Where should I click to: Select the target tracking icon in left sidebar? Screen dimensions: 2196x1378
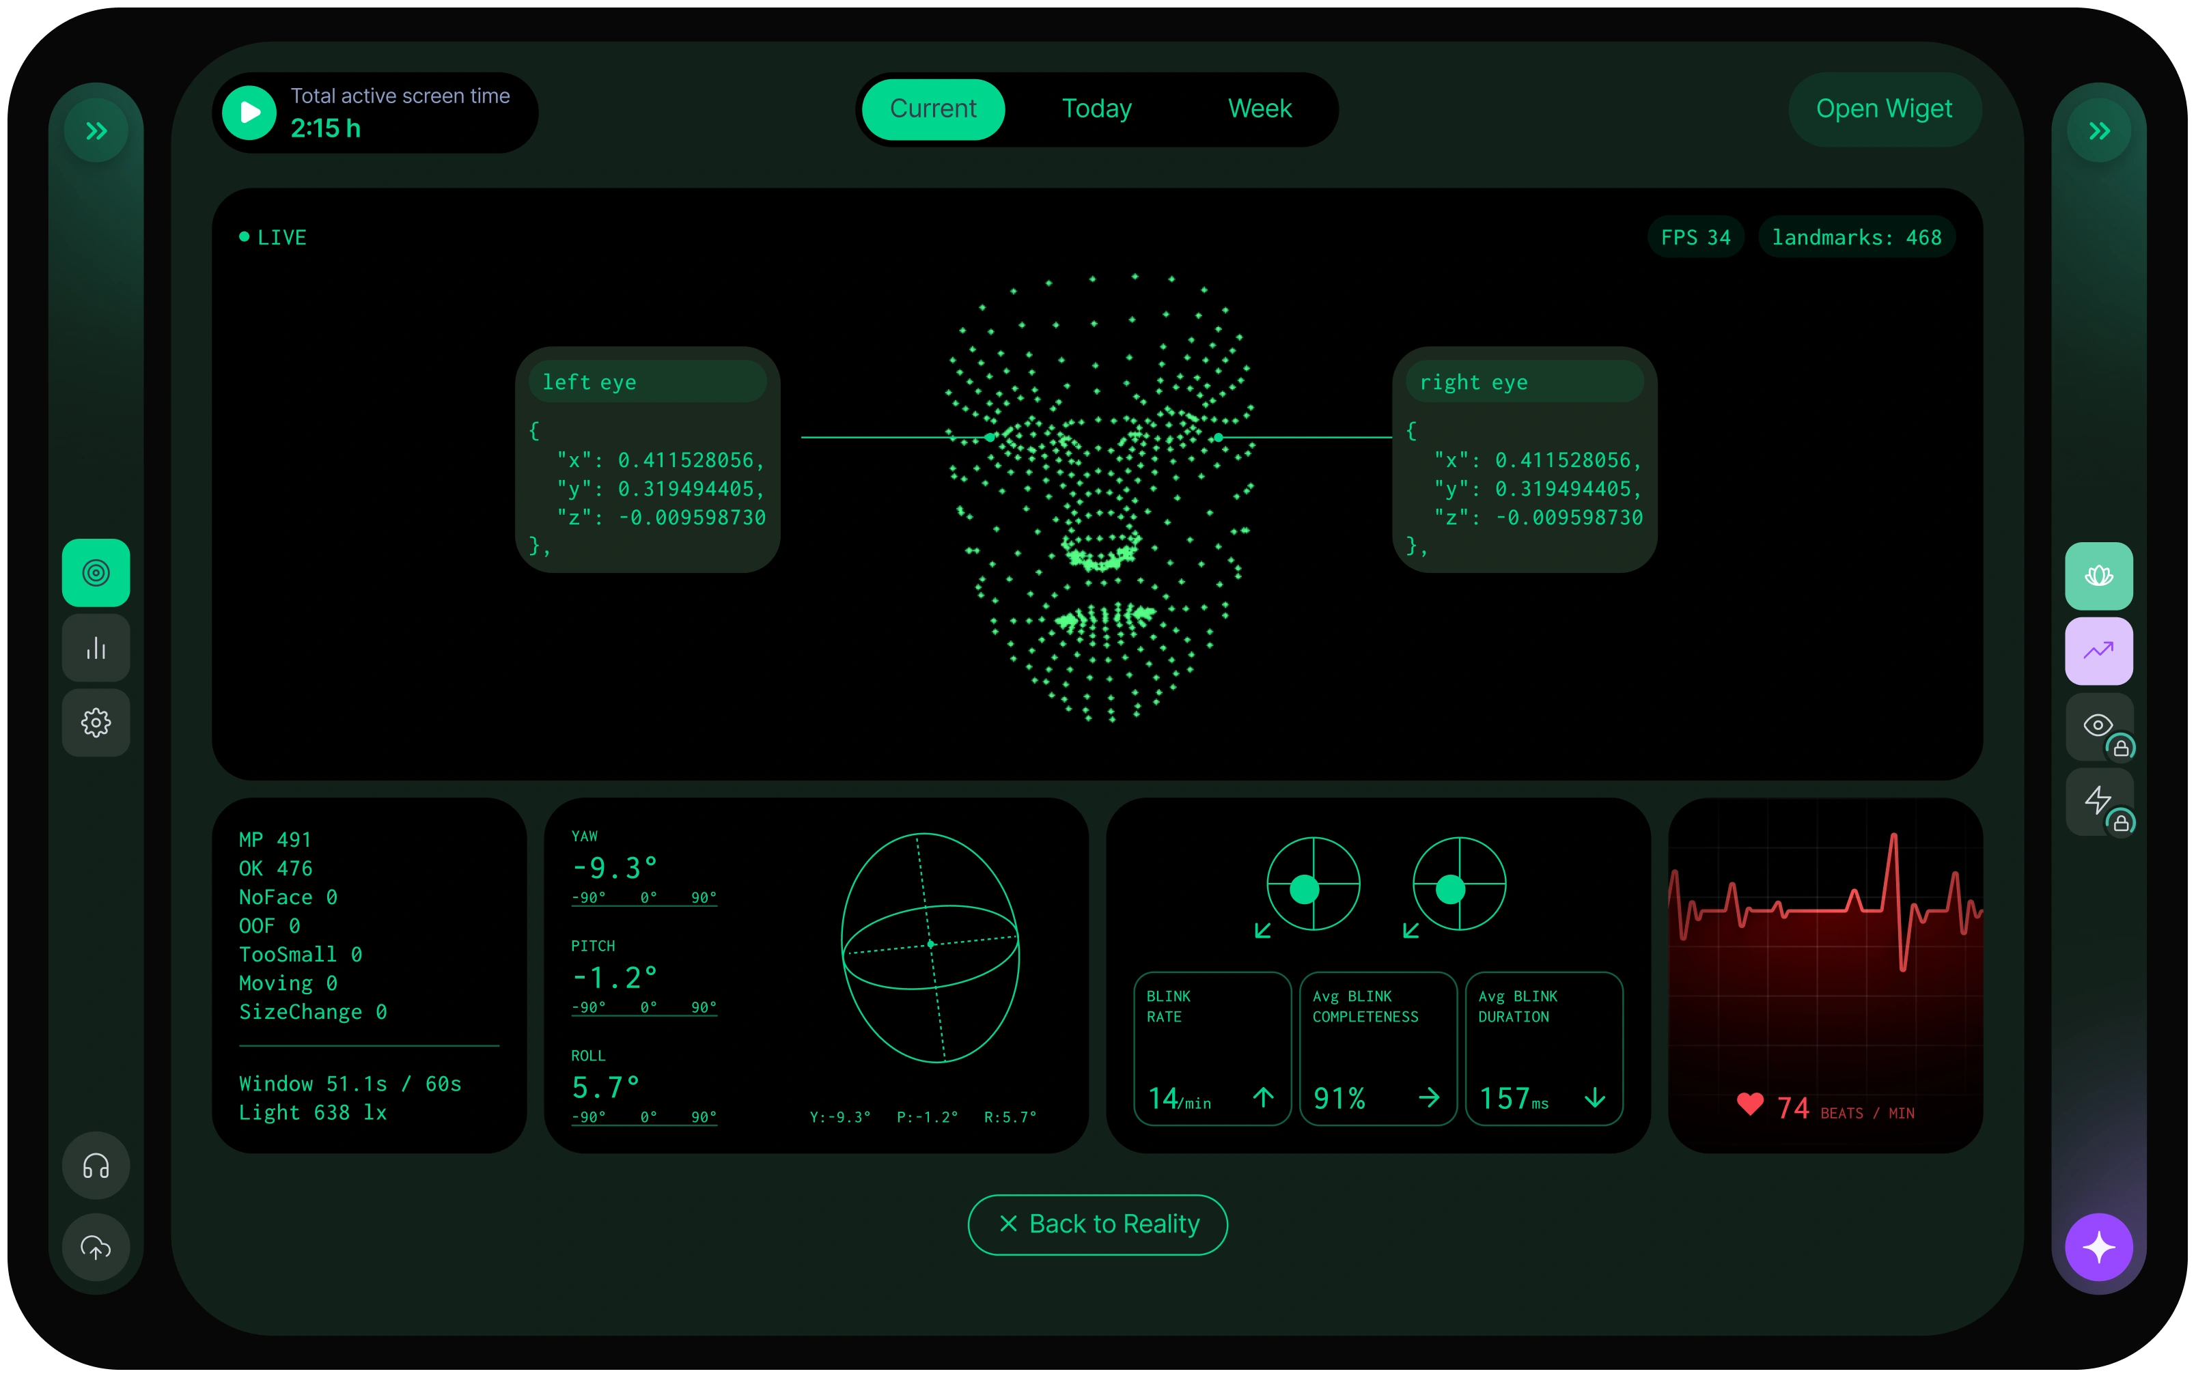click(x=96, y=572)
